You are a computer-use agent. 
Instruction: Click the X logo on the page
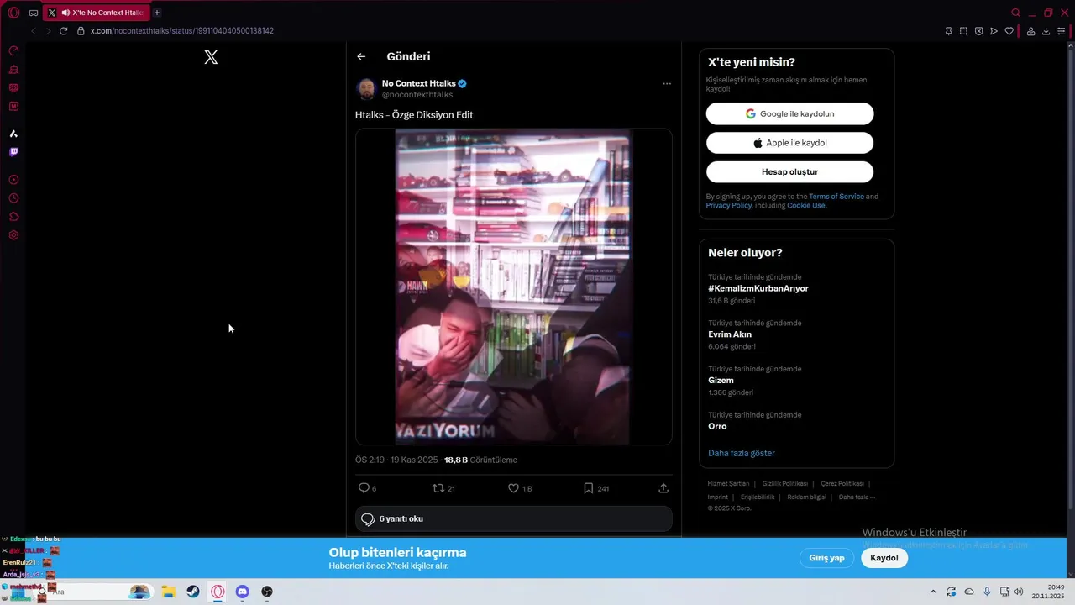211,57
